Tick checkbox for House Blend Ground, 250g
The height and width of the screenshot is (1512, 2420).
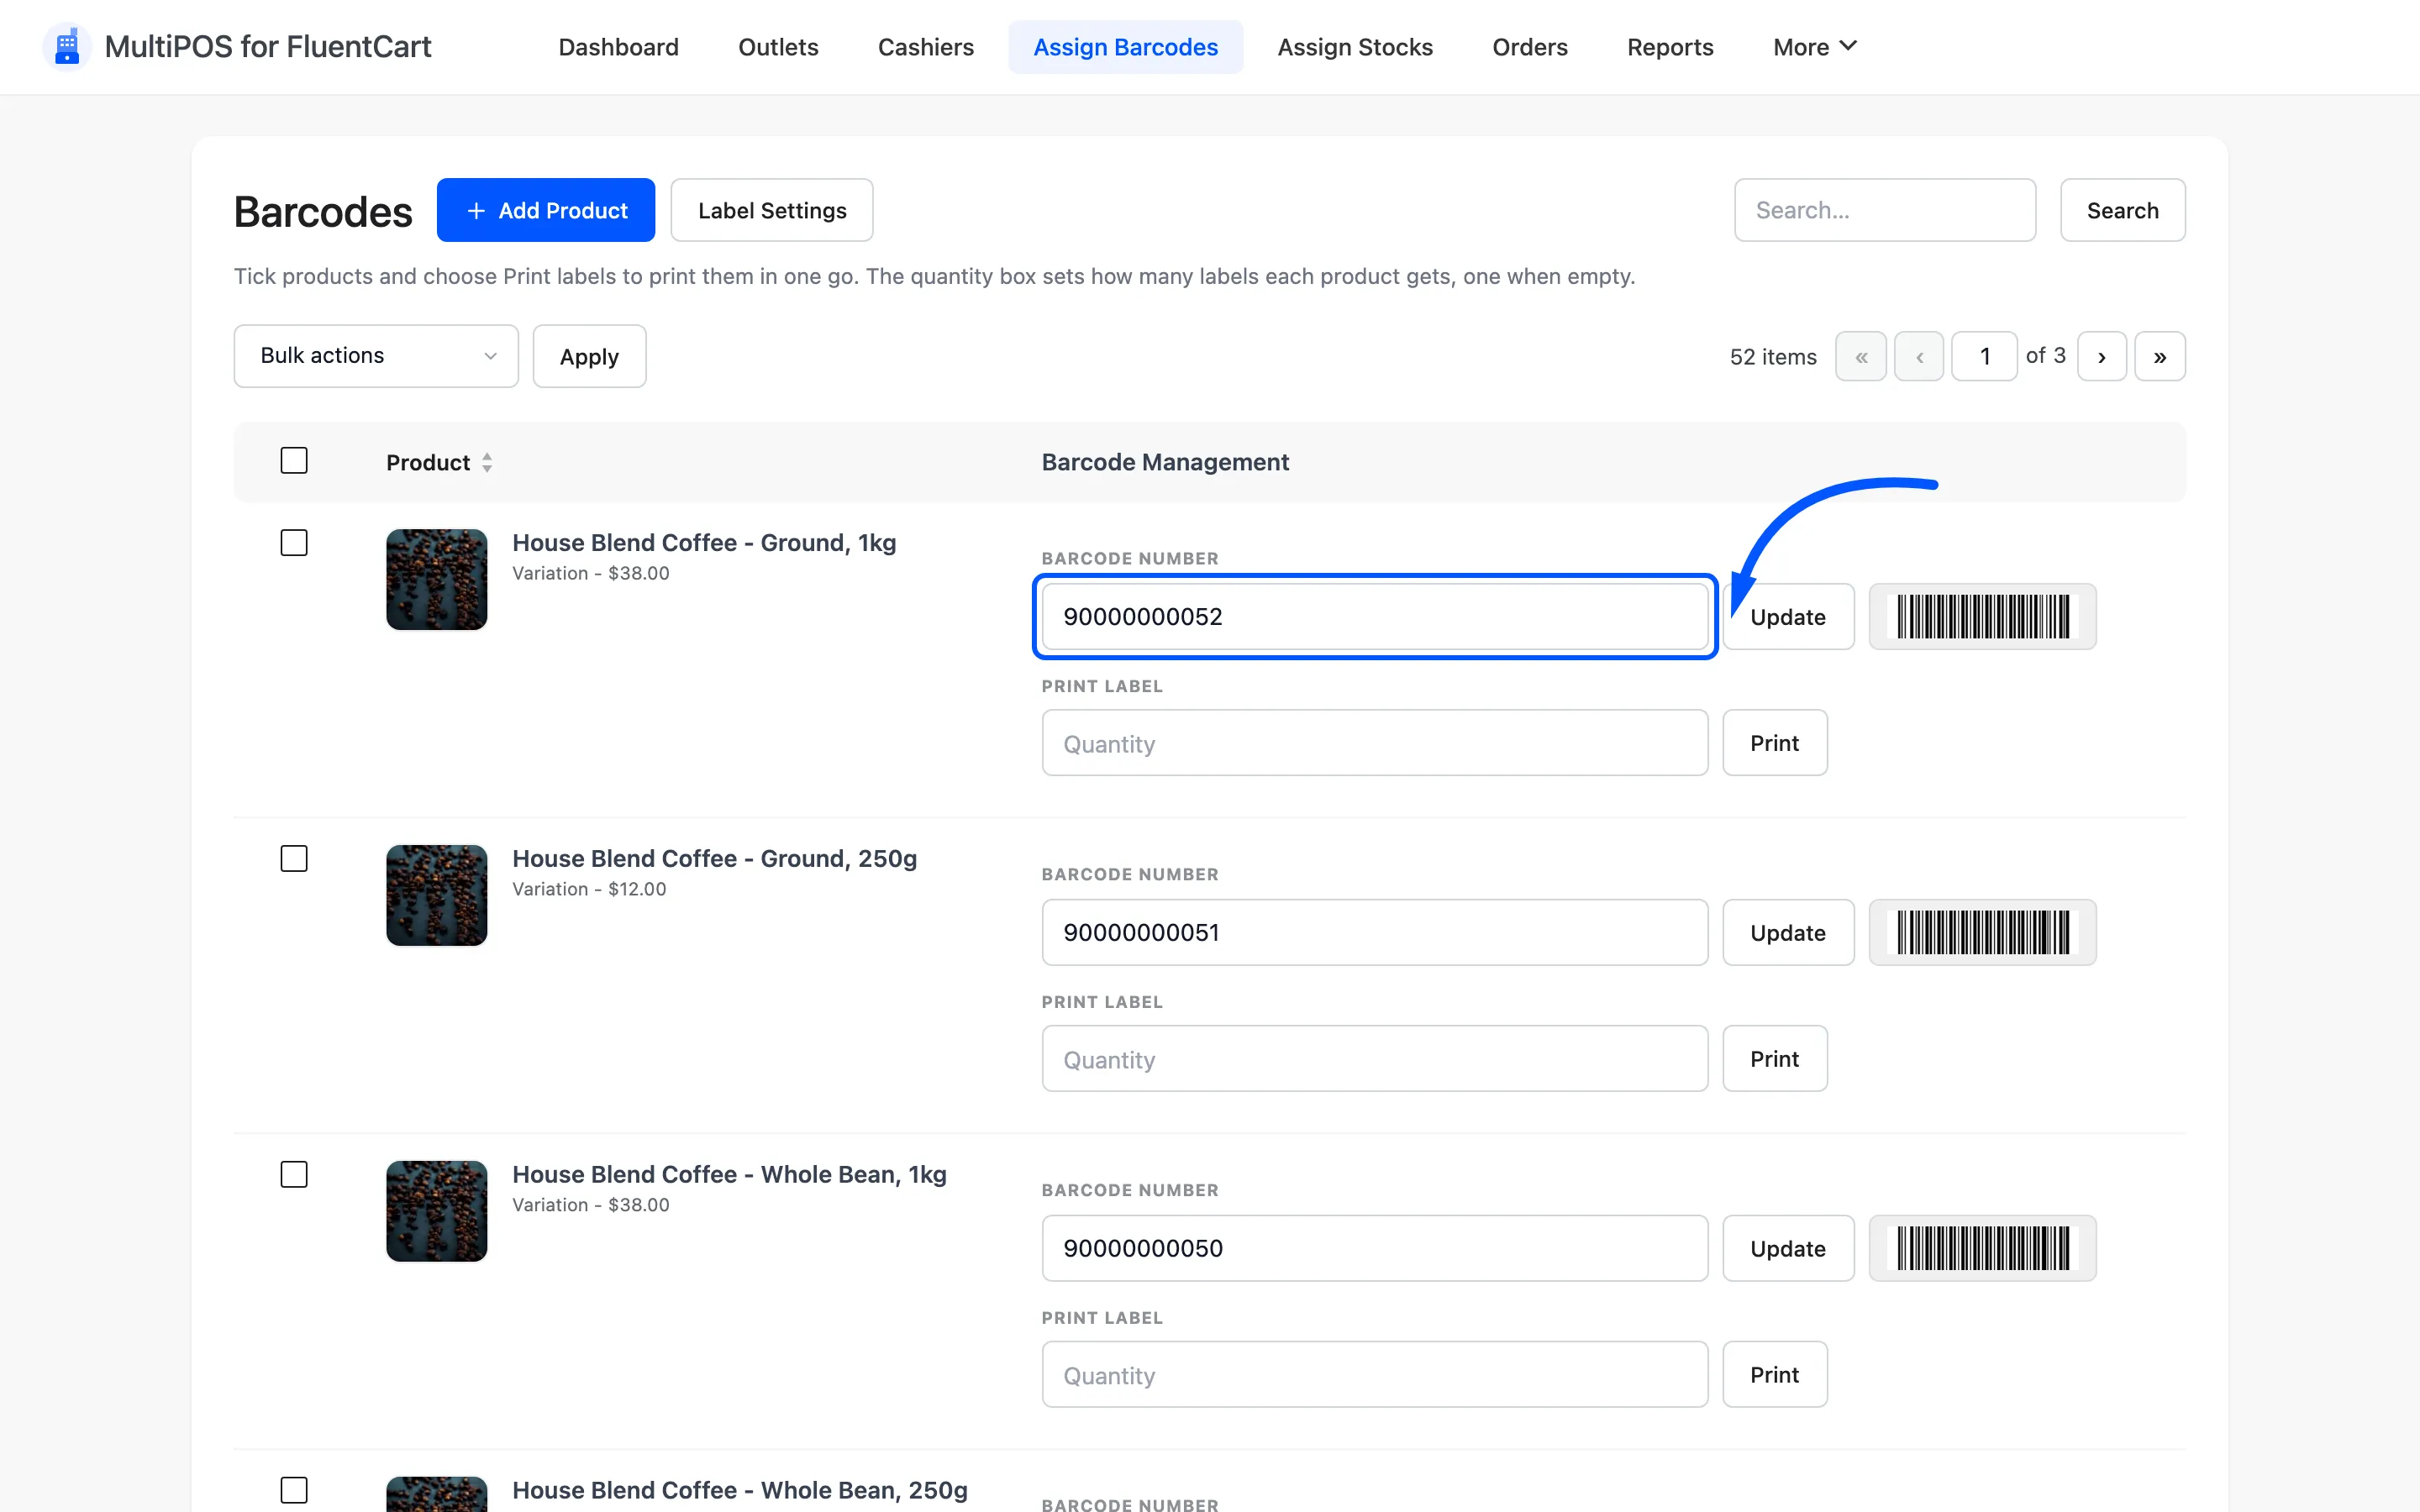(x=294, y=859)
